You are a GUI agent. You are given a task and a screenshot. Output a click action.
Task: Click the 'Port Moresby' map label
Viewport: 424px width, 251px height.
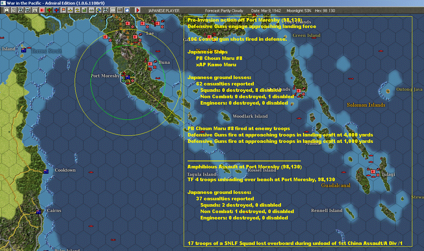(x=105, y=76)
